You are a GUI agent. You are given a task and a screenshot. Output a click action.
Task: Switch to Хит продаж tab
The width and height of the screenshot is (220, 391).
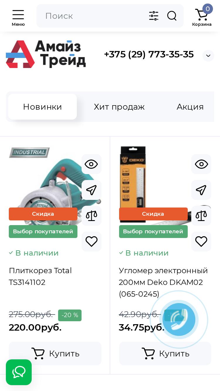tap(119, 107)
